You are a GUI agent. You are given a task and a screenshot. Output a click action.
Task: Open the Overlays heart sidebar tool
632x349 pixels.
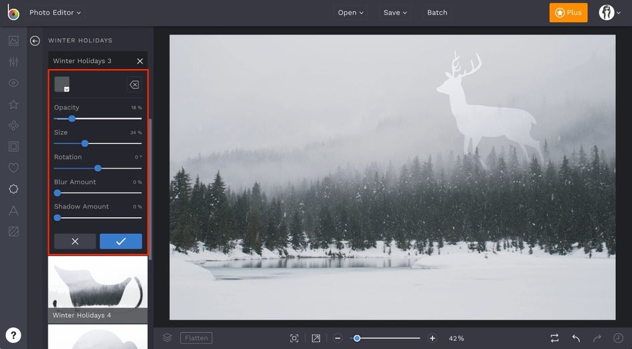click(x=13, y=168)
